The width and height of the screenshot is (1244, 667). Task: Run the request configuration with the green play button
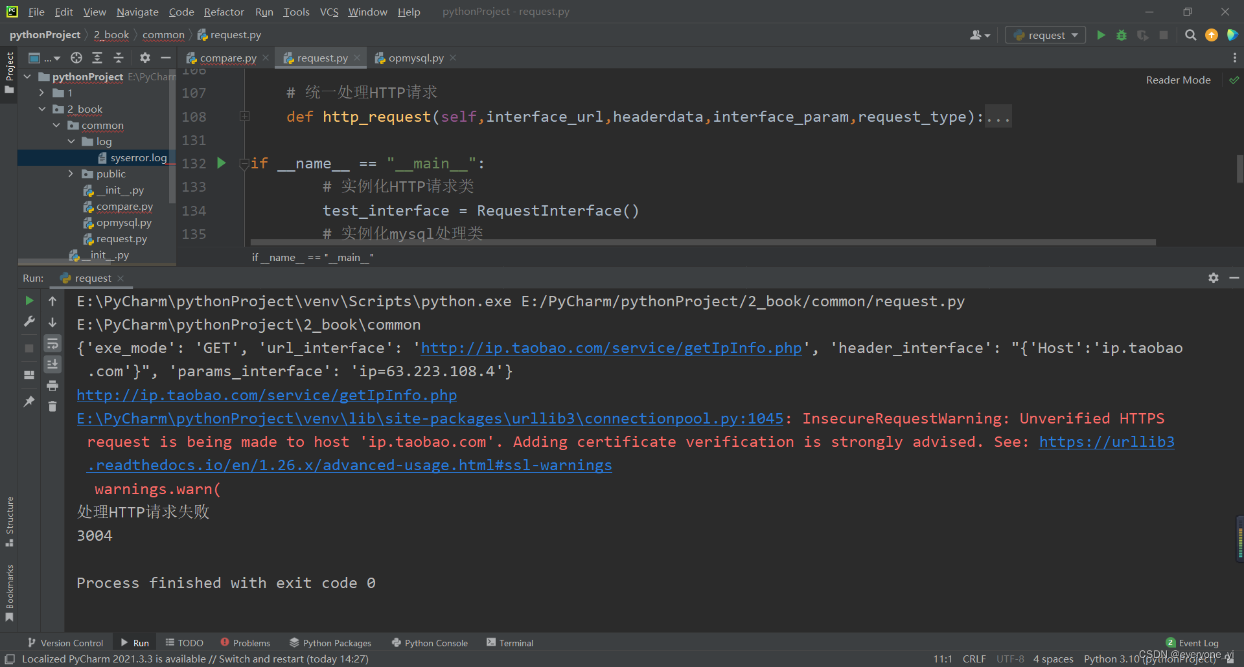(x=1101, y=35)
